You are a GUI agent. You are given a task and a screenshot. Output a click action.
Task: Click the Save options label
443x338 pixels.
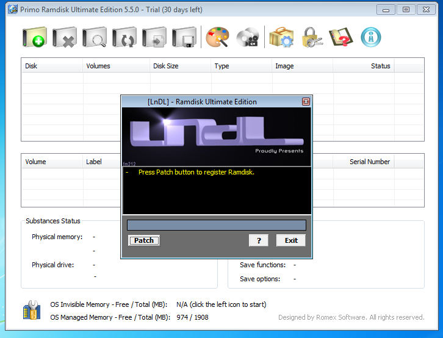click(x=260, y=279)
